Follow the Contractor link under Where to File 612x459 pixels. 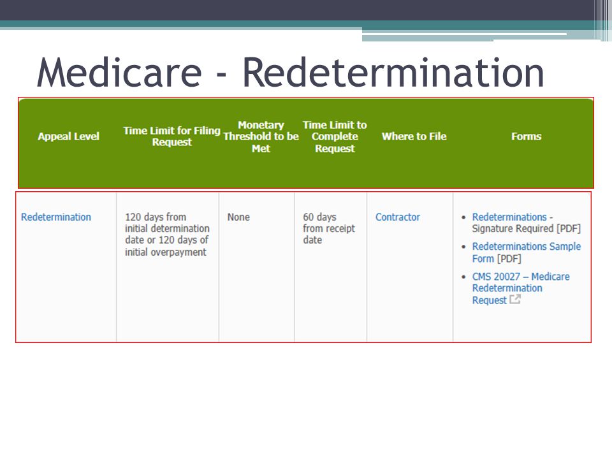click(x=397, y=217)
